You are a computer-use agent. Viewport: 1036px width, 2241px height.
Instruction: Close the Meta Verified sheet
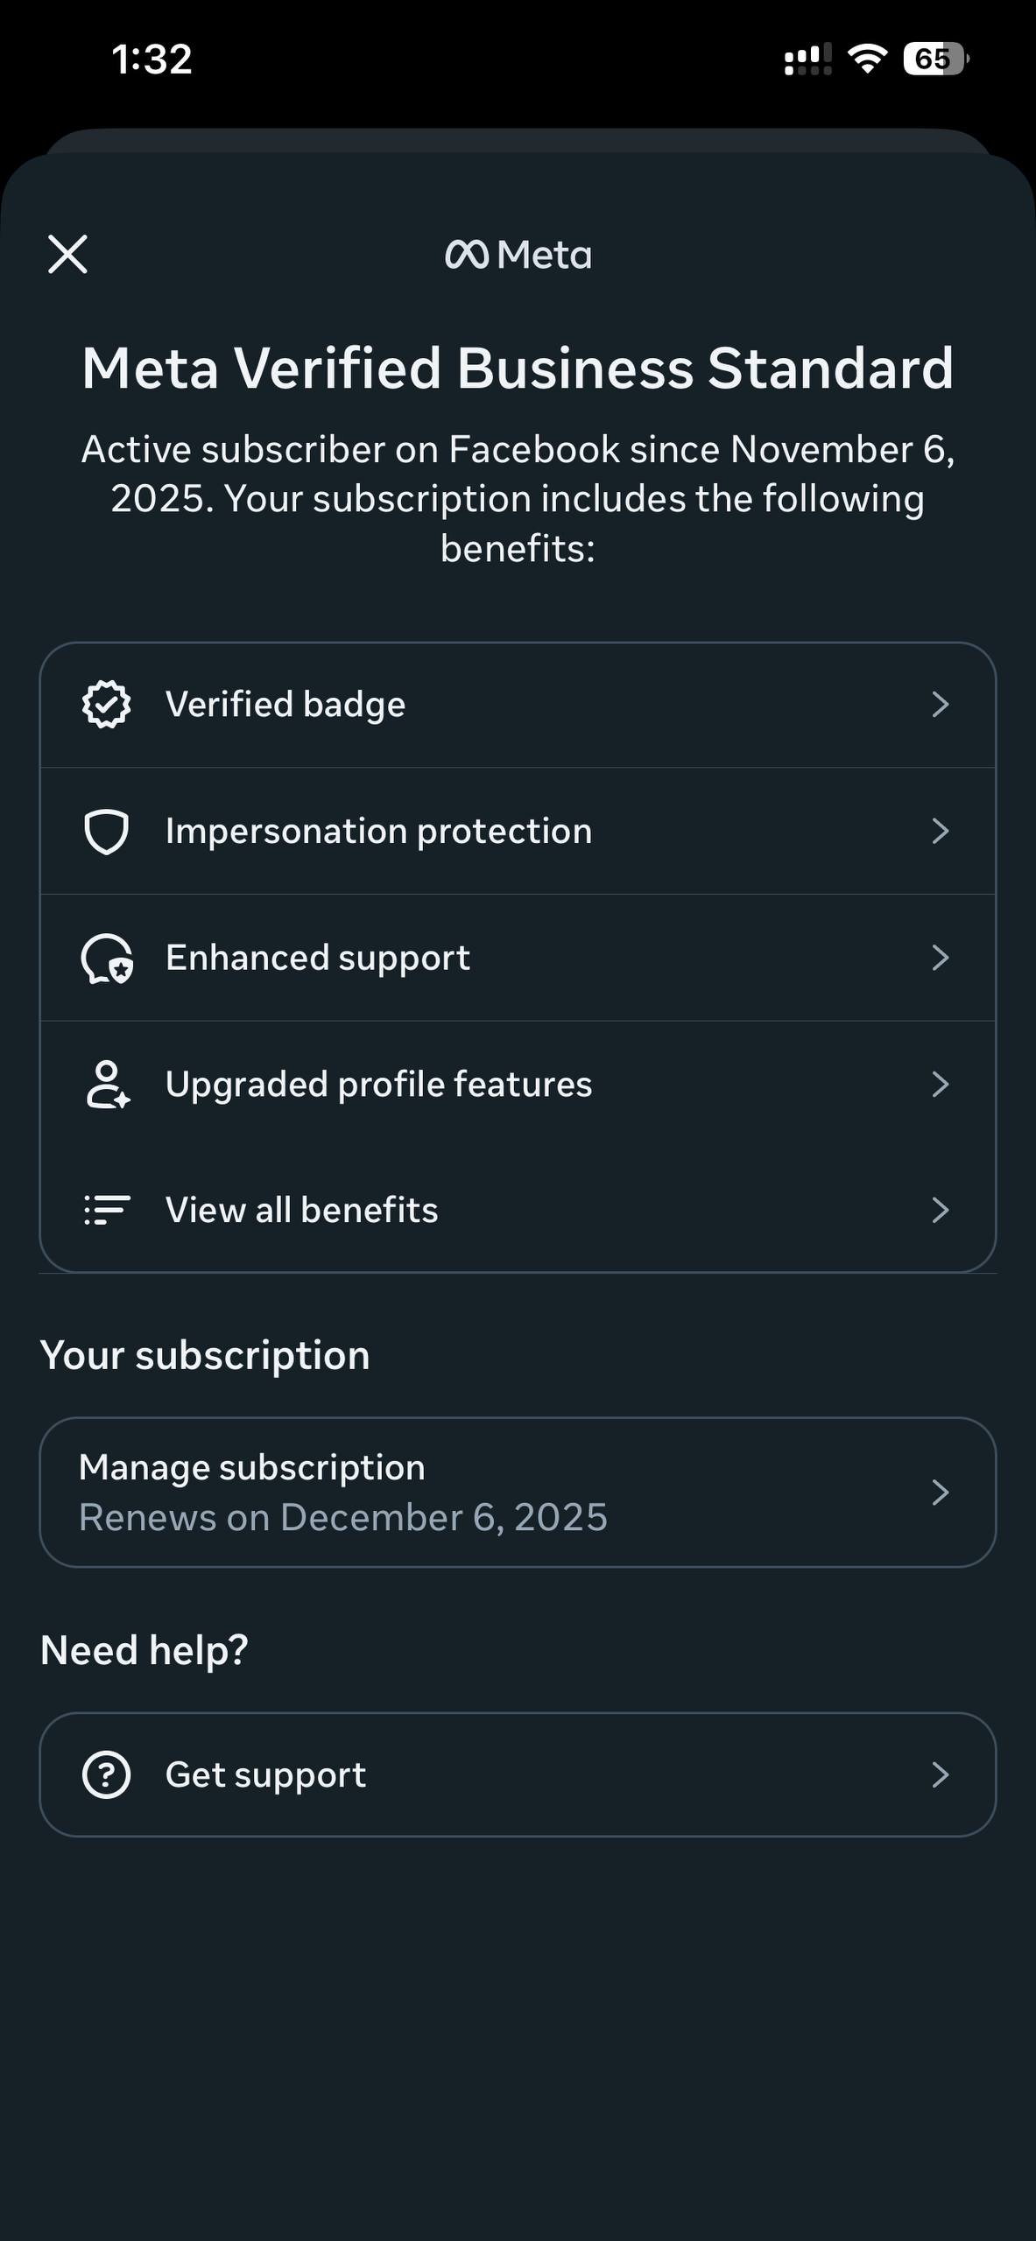[x=67, y=255]
